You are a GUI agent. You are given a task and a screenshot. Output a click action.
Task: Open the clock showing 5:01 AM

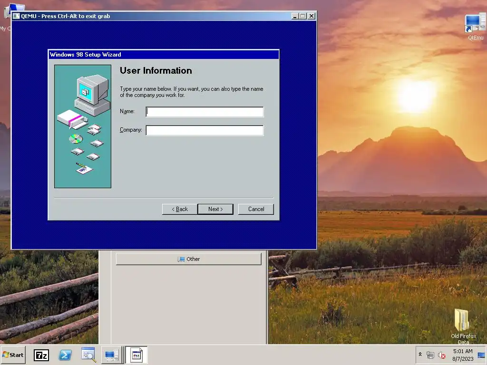(x=462, y=355)
